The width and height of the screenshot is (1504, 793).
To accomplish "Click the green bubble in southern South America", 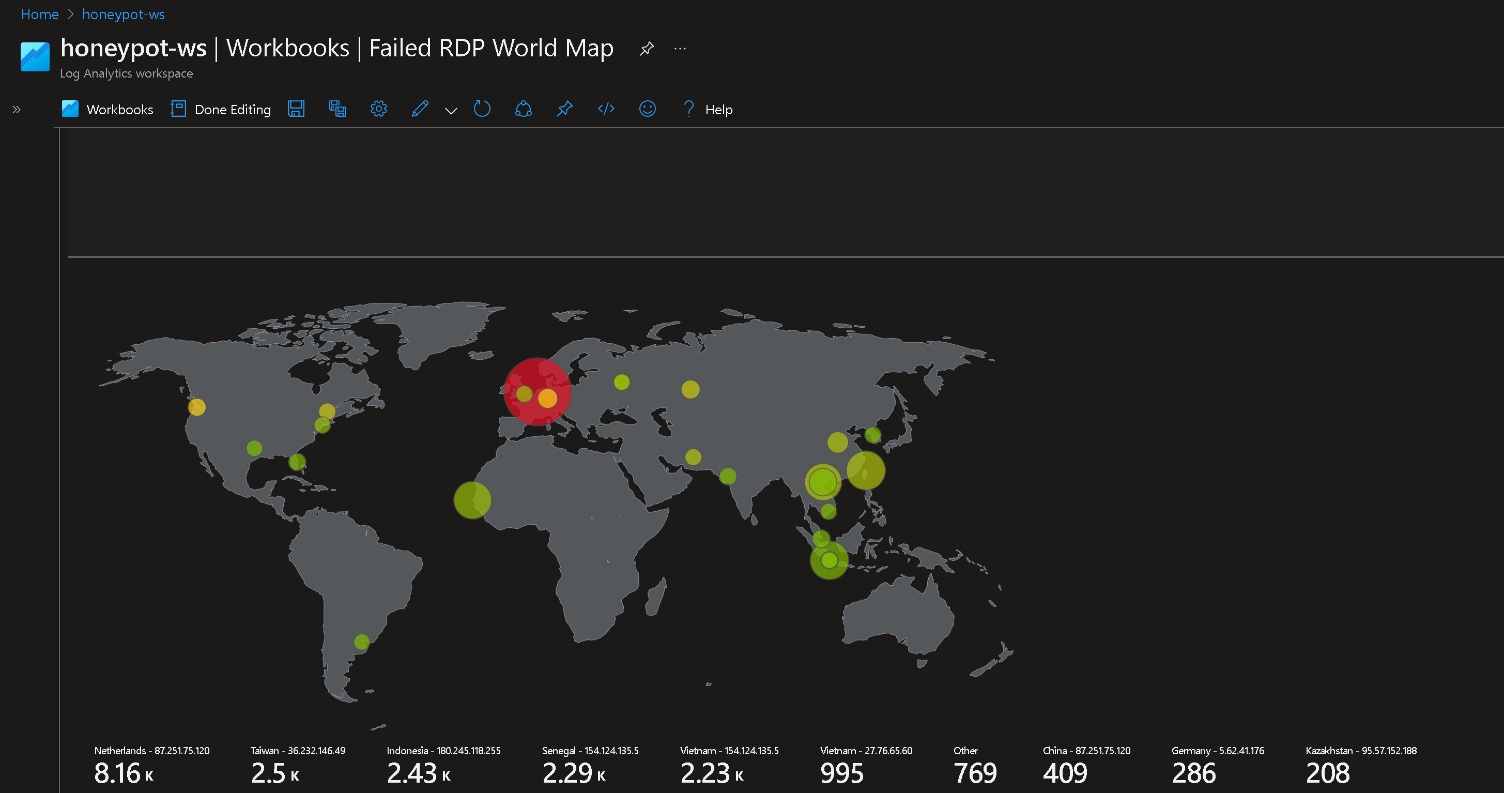I will tap(361, 642).
